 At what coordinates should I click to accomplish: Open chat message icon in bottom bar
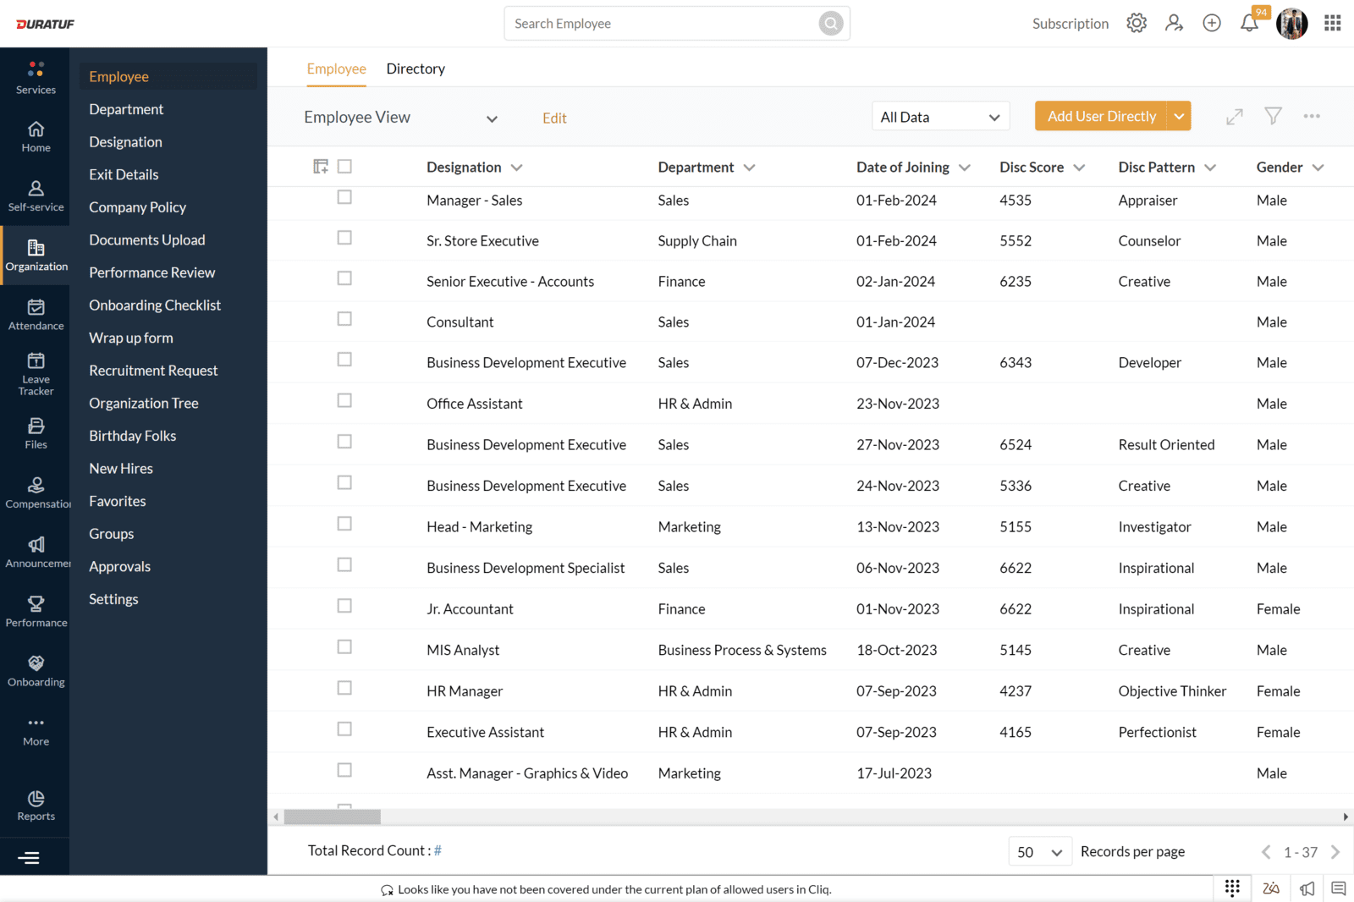click(1339, 888)
